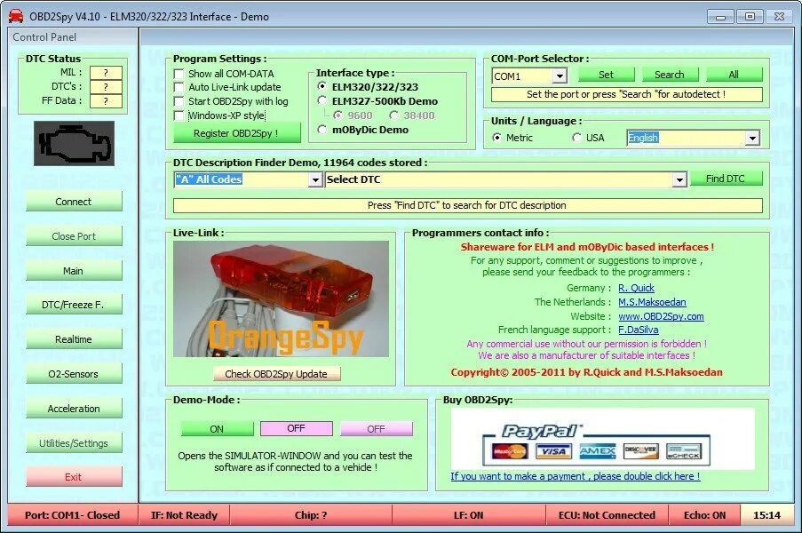Click the payment double click here link

(576, 476)
